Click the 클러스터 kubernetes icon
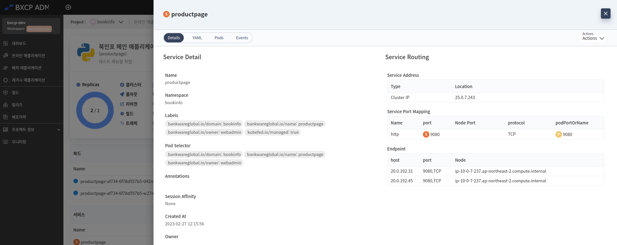The height and width of the screenshot is (245, 617). [122, 85]
